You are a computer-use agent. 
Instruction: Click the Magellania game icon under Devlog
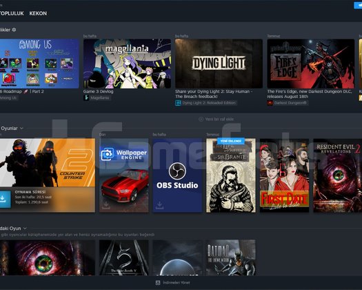(86, 98)
